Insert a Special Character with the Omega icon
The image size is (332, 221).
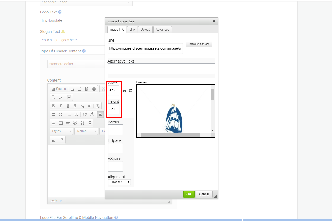pyautogui.click(x=82, y=123)
